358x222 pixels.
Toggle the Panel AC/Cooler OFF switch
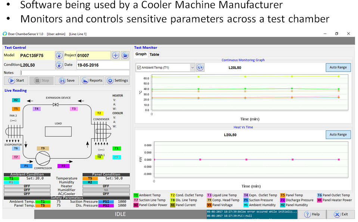[x=106, y=194]
